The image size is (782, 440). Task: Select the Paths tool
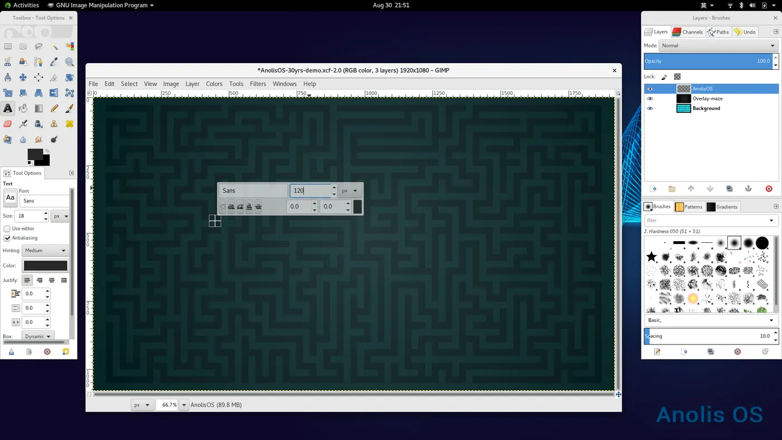click(39, 62)
